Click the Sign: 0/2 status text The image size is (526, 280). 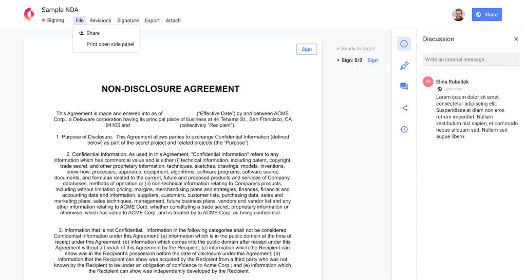coord(351,61)
